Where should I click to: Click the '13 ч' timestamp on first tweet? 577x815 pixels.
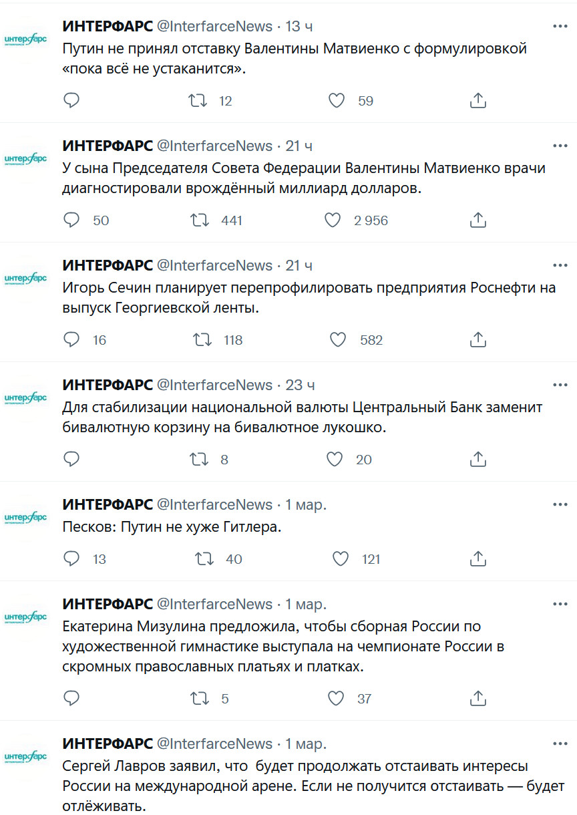point(299,26)
